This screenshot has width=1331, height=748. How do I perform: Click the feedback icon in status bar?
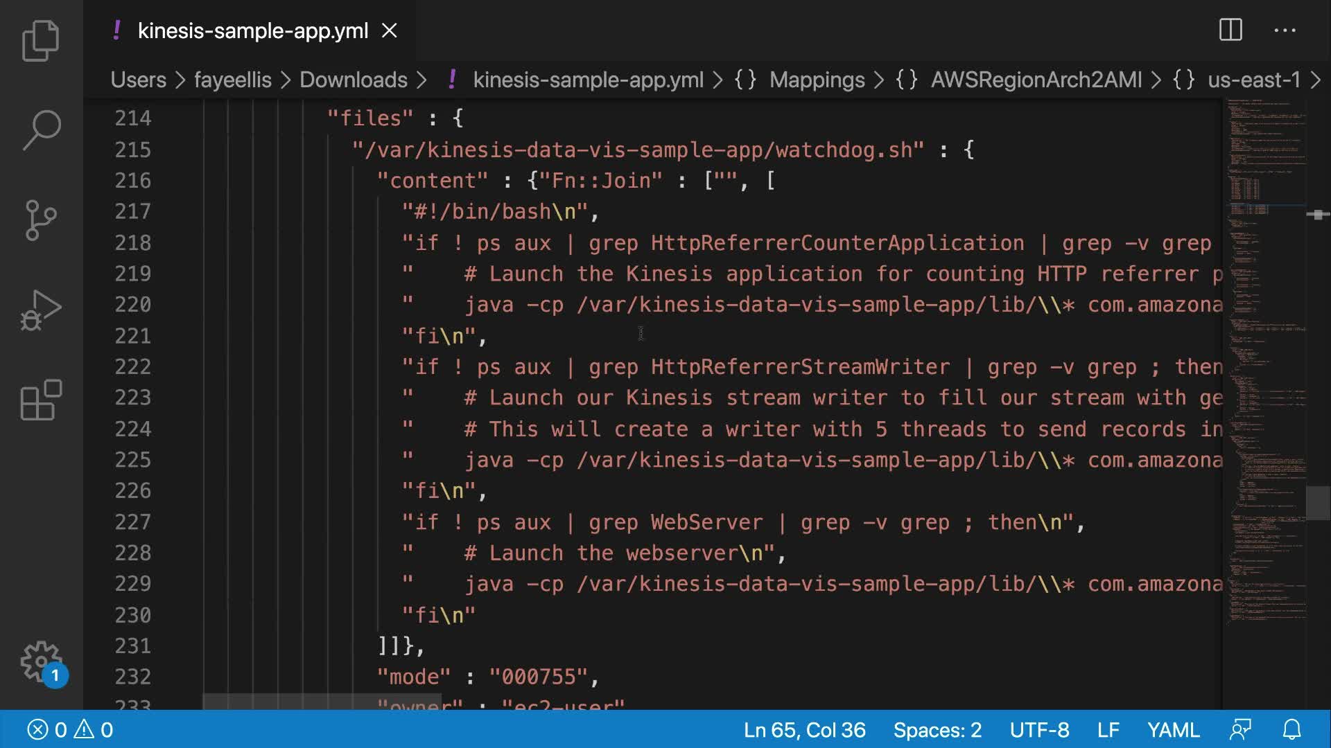[x=1240, y=729]
